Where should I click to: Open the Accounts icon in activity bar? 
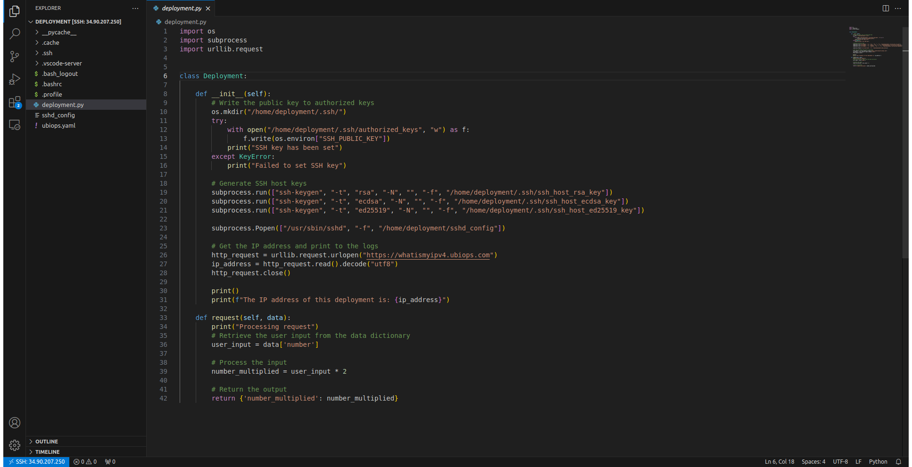coord(15,423)
